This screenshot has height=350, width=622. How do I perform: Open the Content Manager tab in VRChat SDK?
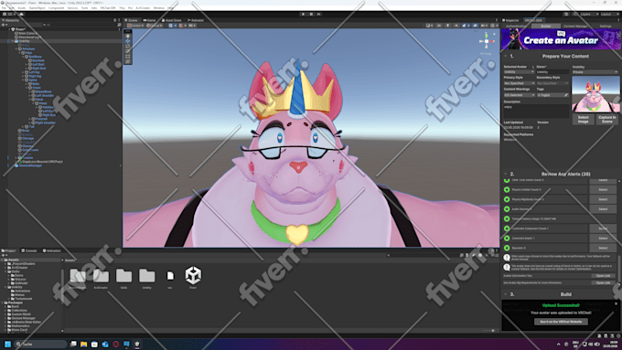coord(575,27)
